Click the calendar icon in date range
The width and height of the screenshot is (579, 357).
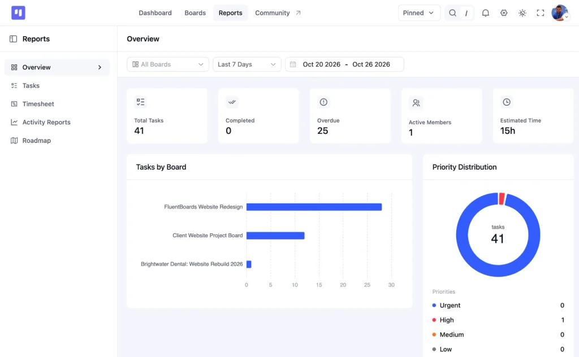point(293,64)
